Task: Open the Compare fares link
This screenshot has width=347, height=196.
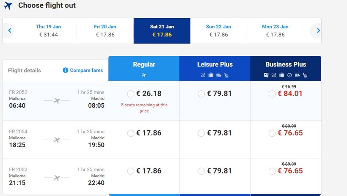Action: (86, 70)
